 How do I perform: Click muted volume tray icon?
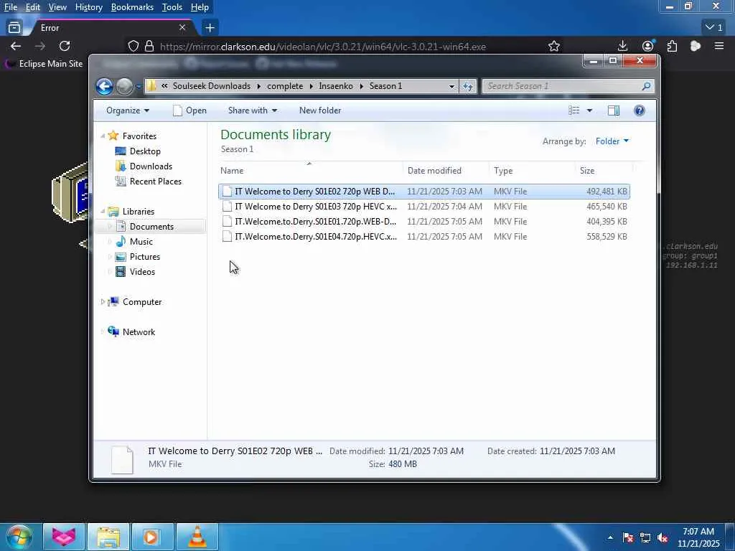(663, 538)
